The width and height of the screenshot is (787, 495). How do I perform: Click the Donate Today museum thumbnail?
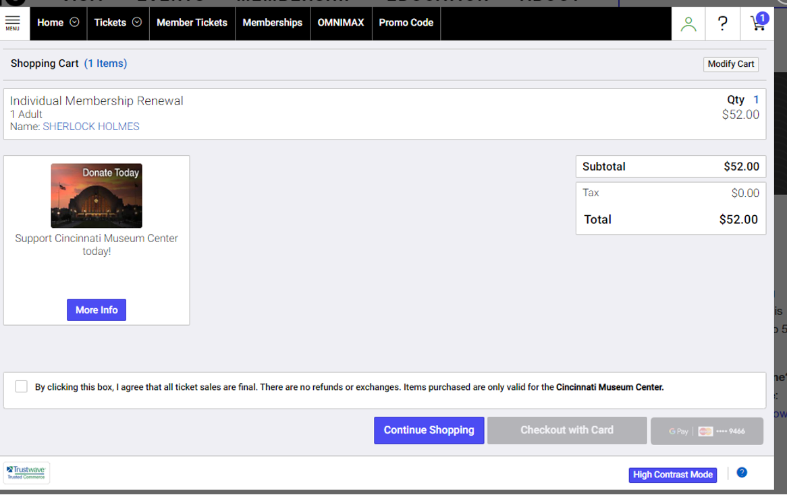[97, 196]
